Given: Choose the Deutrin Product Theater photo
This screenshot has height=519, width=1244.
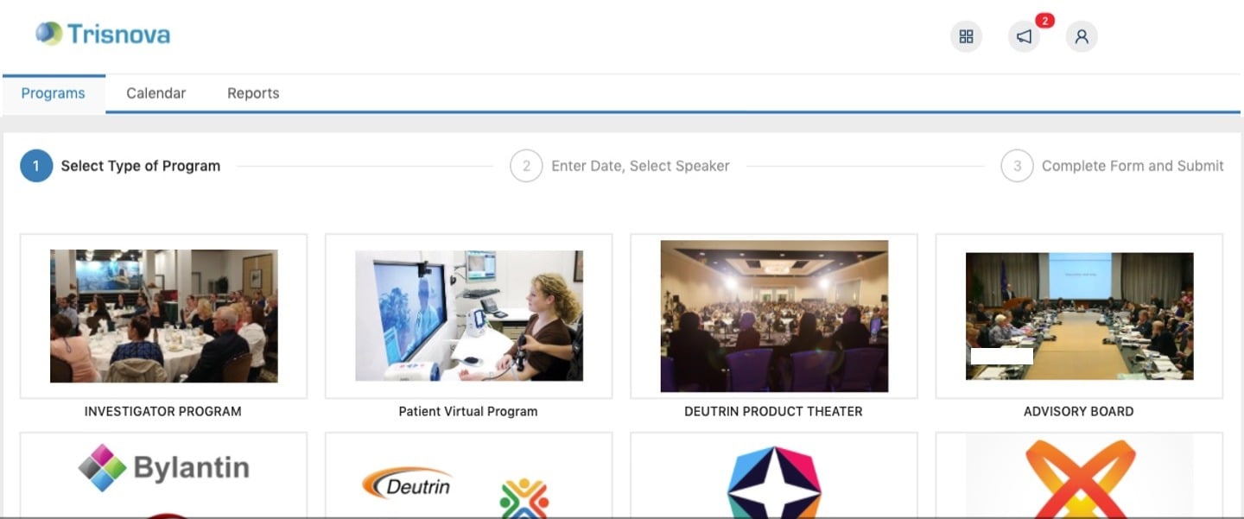Looking at the screenshot, I should [x=774, y=316].
